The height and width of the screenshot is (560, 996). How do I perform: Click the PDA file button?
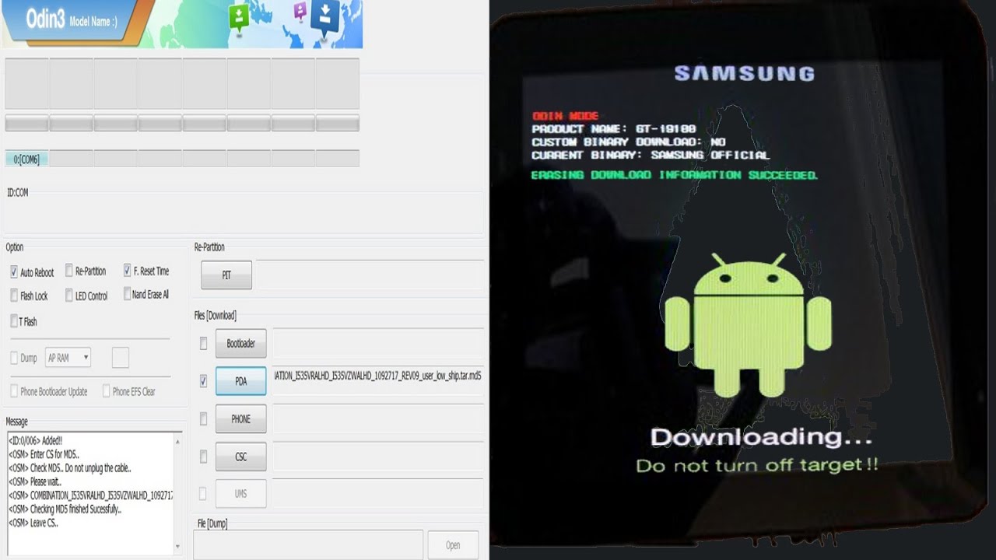pos(240,381)
